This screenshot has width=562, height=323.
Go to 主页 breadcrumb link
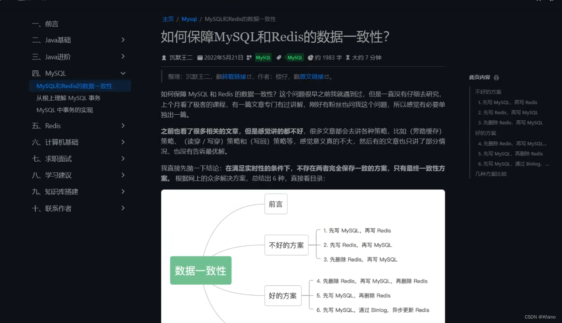pos(168,19)
